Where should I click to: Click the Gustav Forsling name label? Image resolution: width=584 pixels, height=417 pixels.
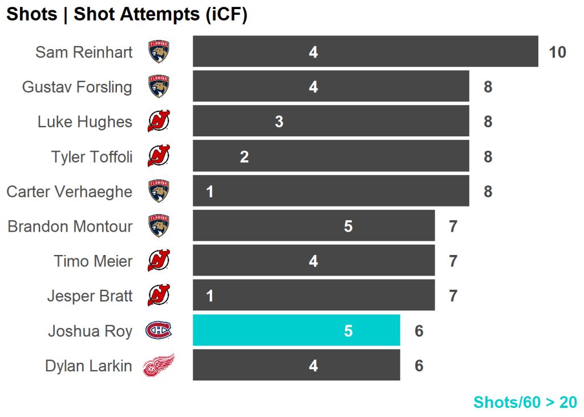77,87
